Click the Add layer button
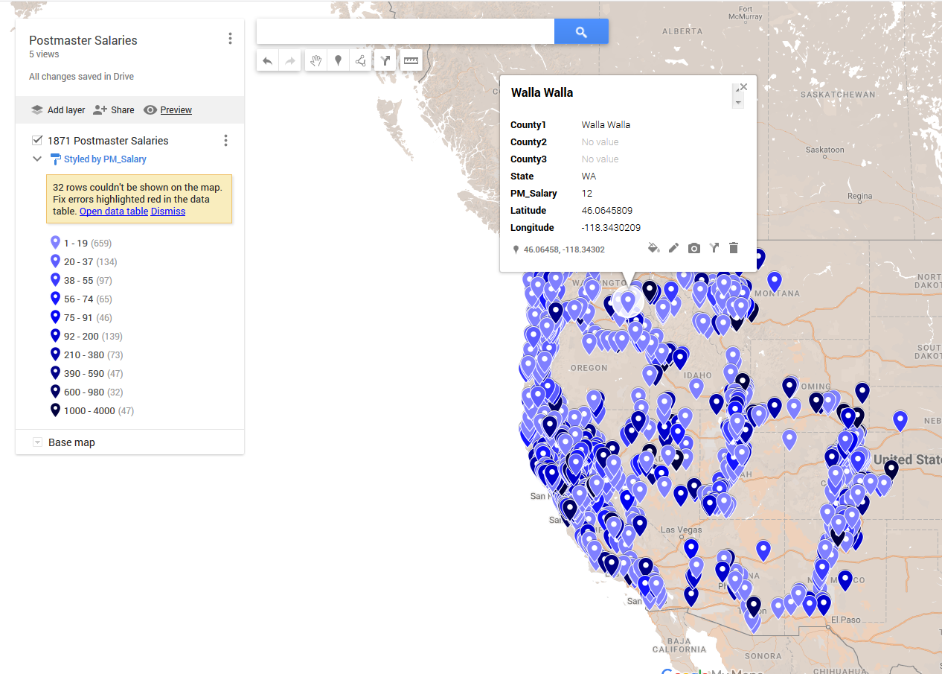The width and height of the screenshot is (942, 674). pyautogui.click(x=58, y=110)
